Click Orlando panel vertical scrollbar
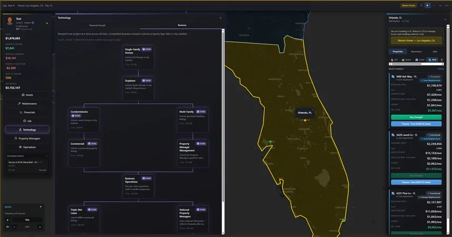The width and height of the screenshot is (452, 237). pos(448,130)
